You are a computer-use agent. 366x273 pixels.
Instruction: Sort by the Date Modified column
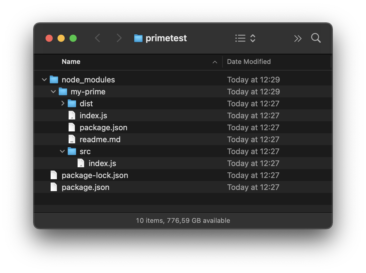click(x=249, y=62)
